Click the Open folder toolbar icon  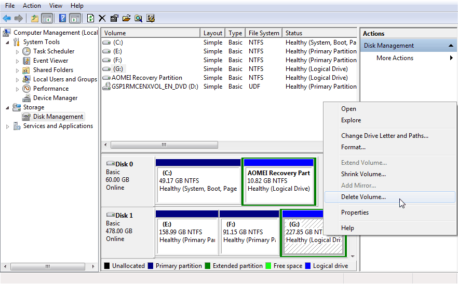point(126,18)
